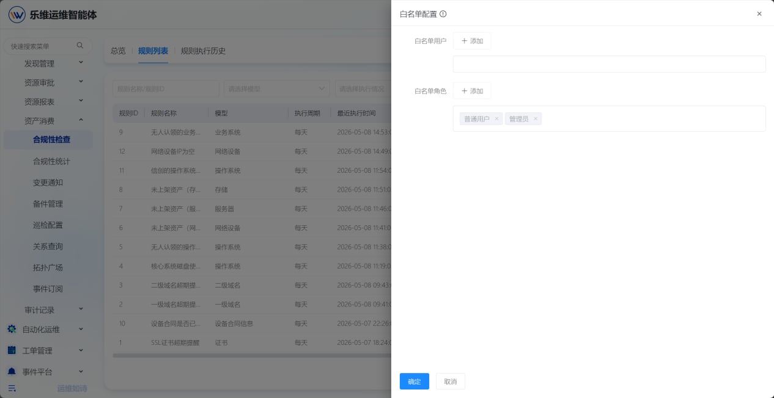Viewport: 774px width, 398px height.
Task: Select rule row SSL证书超期提醒
Action: tap(252, 342)
